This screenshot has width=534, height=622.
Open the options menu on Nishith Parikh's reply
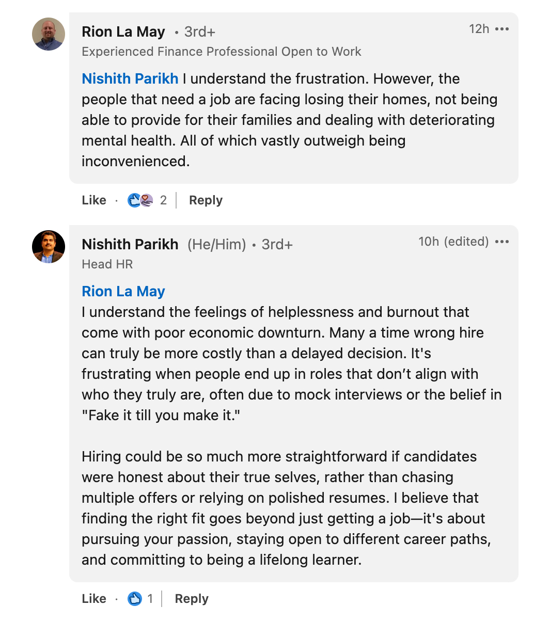502,241
